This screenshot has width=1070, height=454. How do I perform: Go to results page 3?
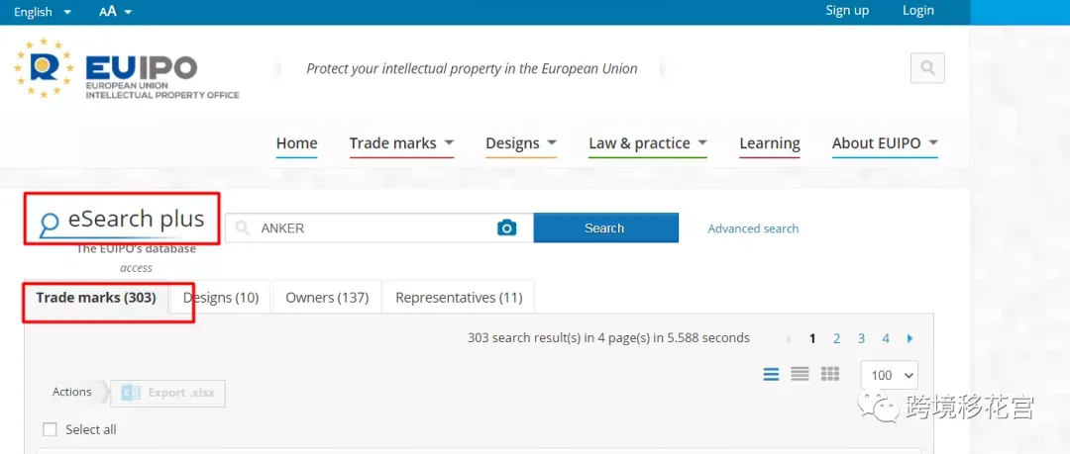point(861,338)
